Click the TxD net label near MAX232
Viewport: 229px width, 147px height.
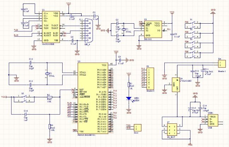click(x=16, y=30)
